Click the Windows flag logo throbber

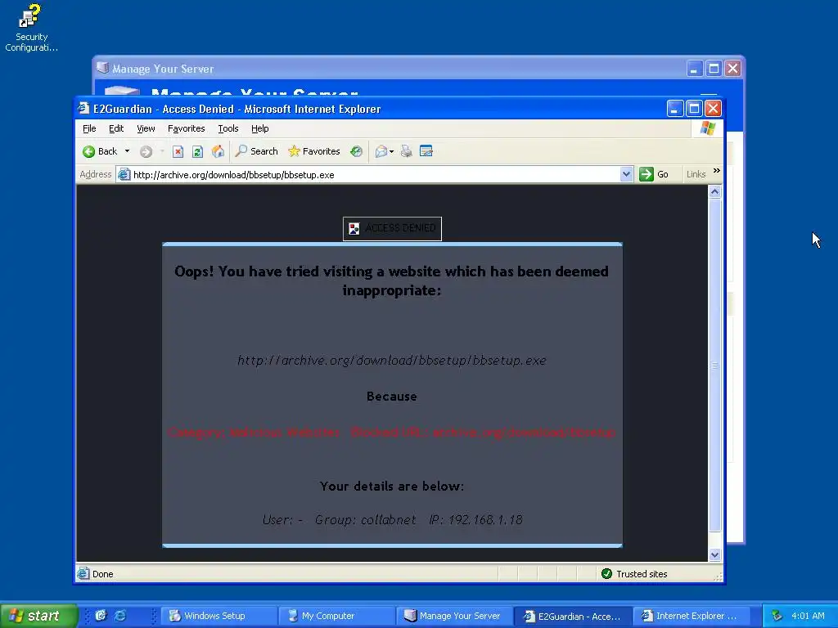pyautogui.click(x=708, y=128)
